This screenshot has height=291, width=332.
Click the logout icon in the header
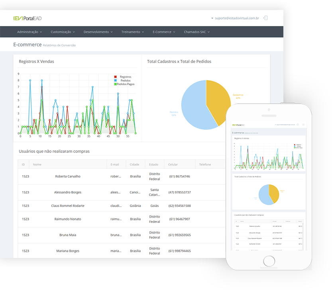click(x=266, y=18)
